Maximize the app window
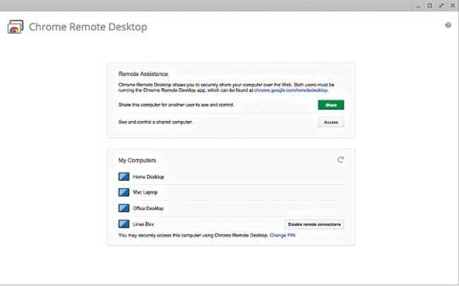 [x=429, y=6]
